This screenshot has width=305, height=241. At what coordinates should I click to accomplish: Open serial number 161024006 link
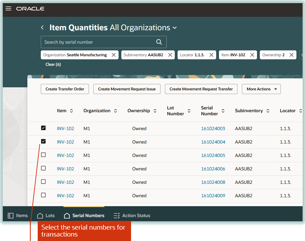(x=213, y=169)
